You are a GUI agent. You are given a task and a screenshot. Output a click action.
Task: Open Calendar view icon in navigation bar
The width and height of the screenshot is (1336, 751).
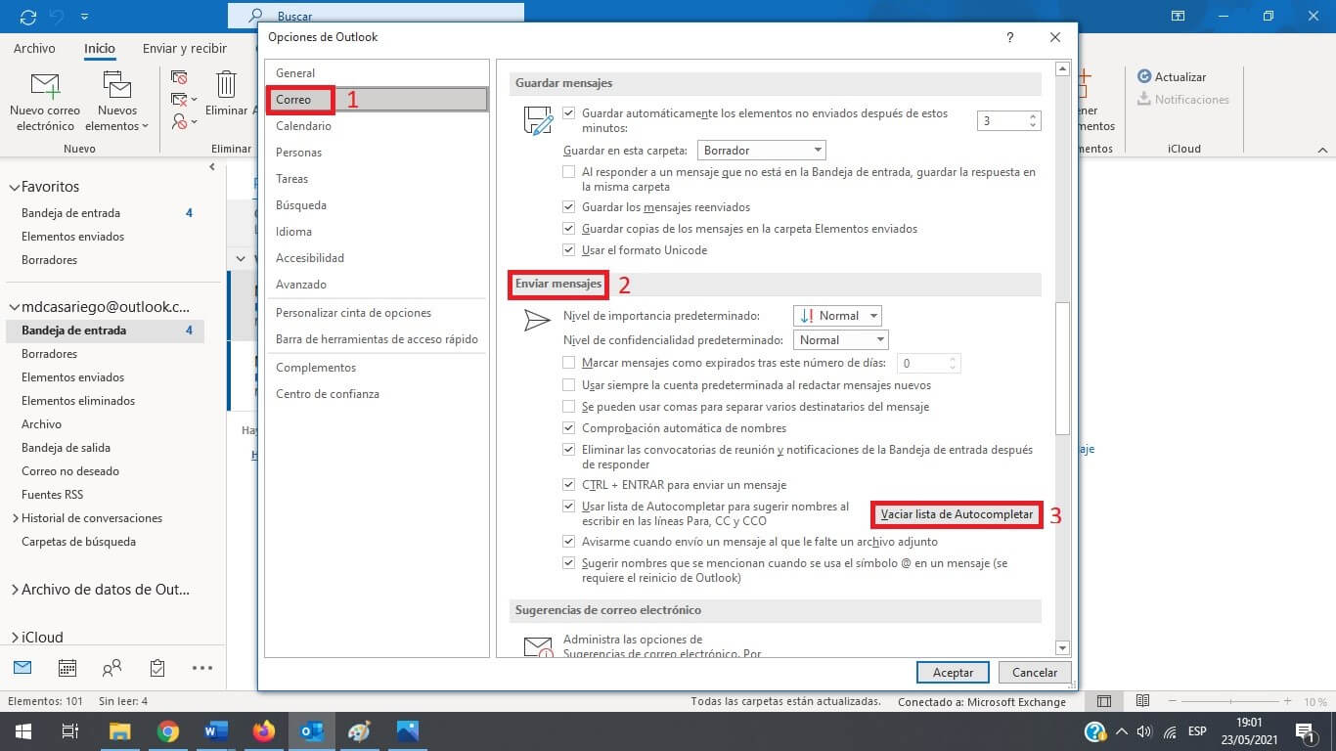67,668
